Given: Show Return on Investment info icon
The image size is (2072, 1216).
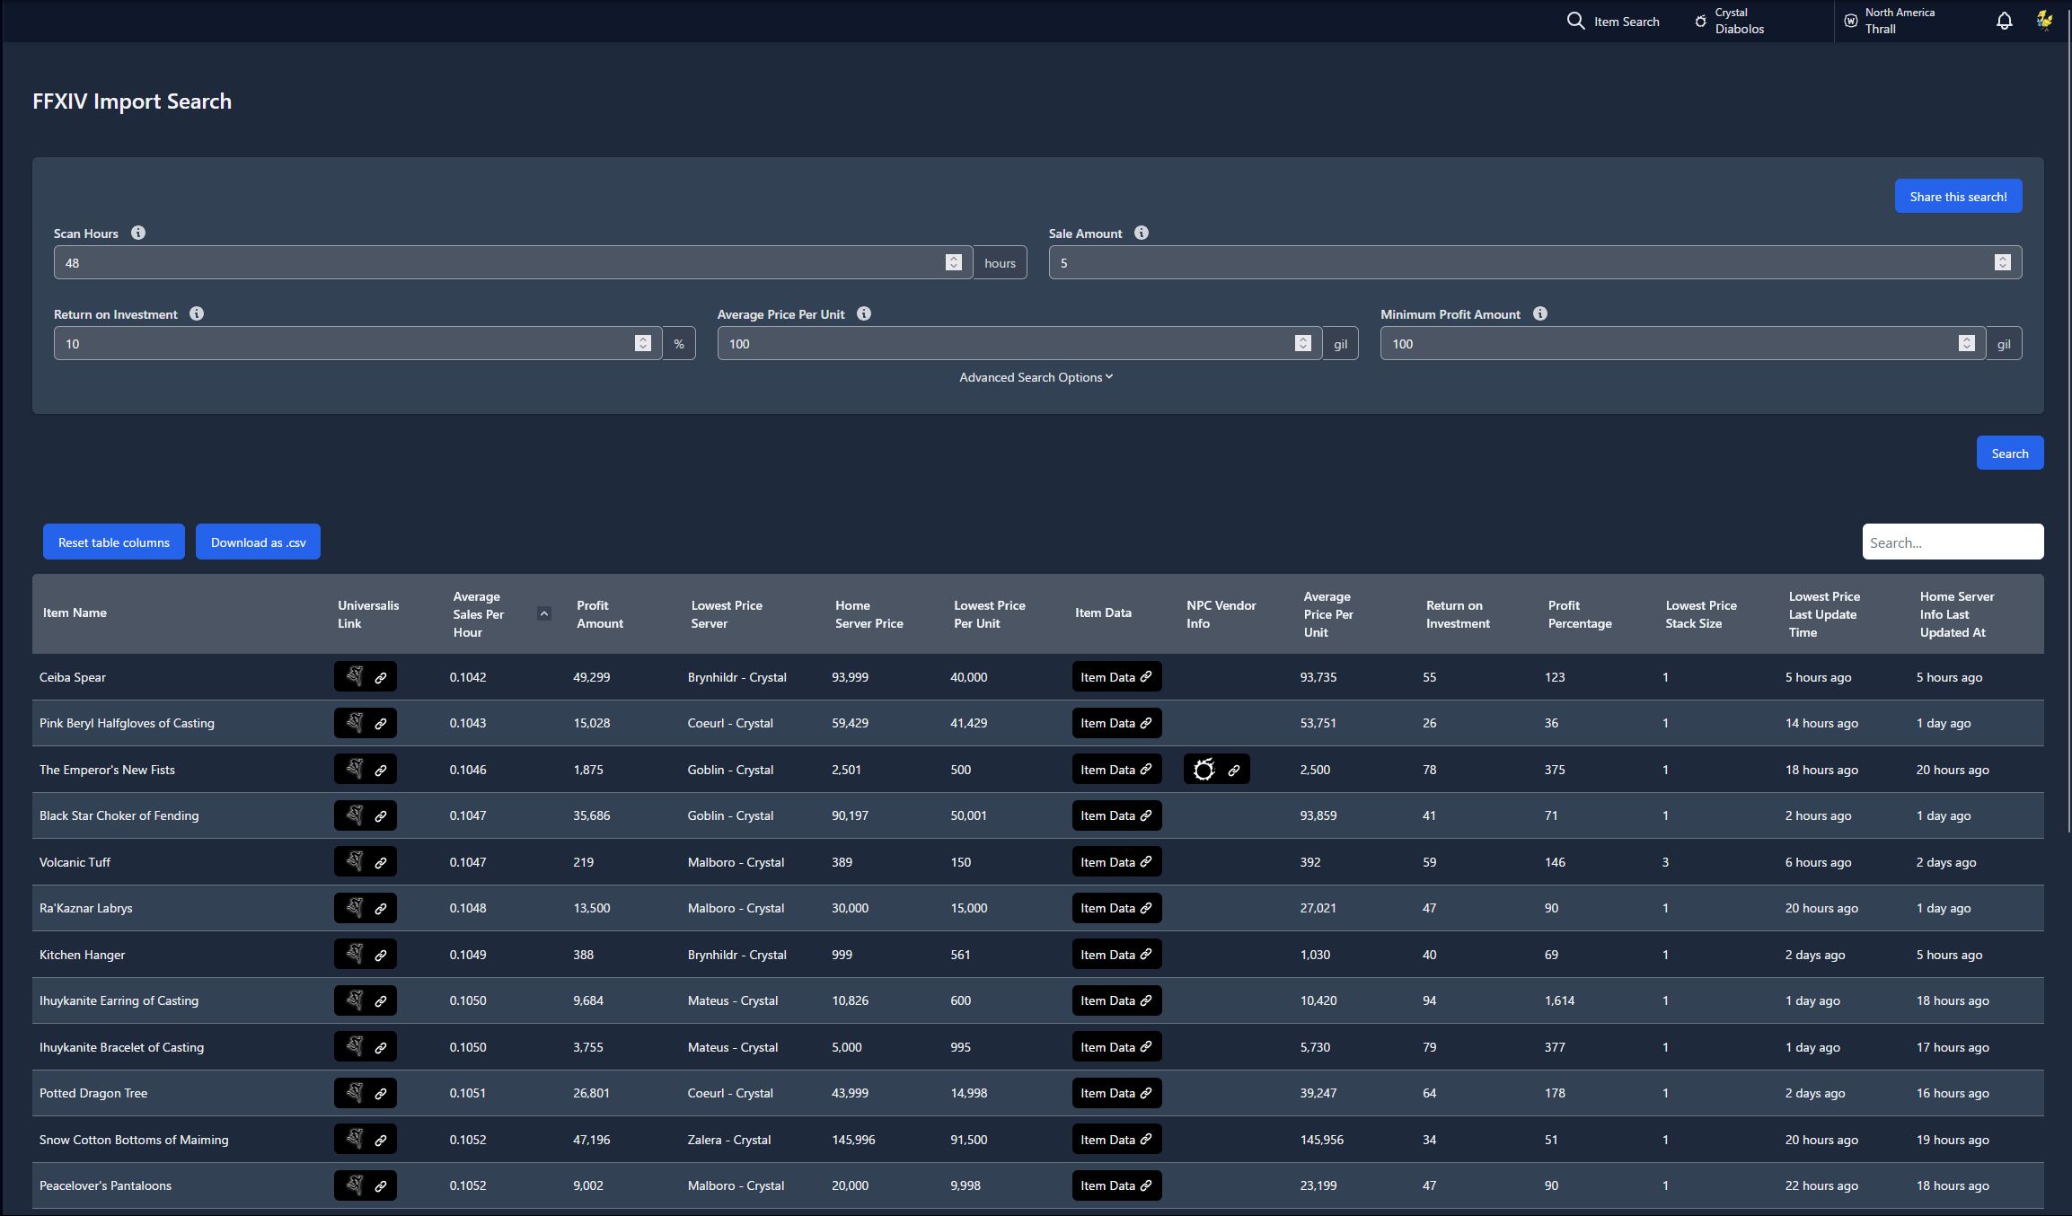Looking at the screenshot, I should [x=197, y=313].
